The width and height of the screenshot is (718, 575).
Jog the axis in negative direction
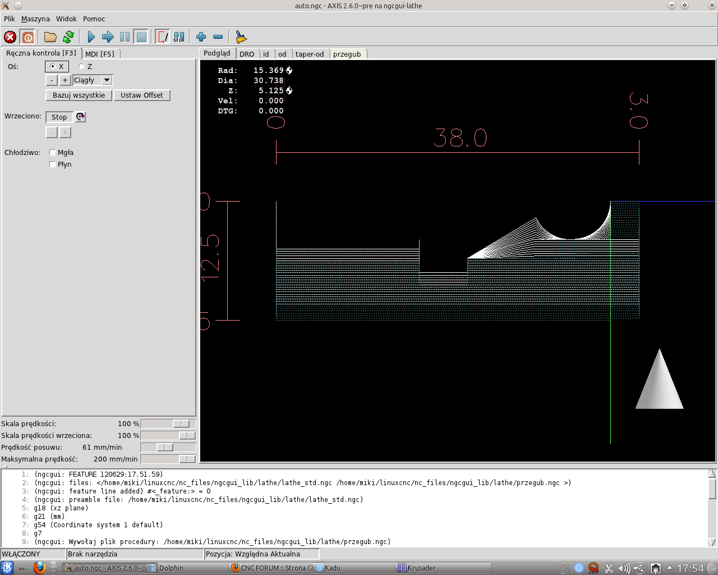point(51,80)
